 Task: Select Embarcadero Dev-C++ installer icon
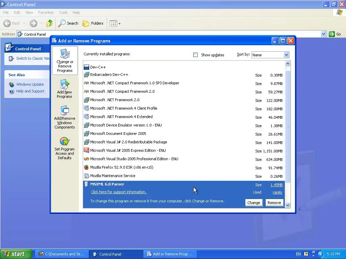tap(86, 75)
